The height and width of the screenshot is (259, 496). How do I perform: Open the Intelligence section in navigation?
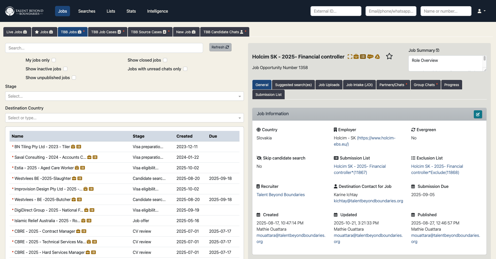point(157,11)
